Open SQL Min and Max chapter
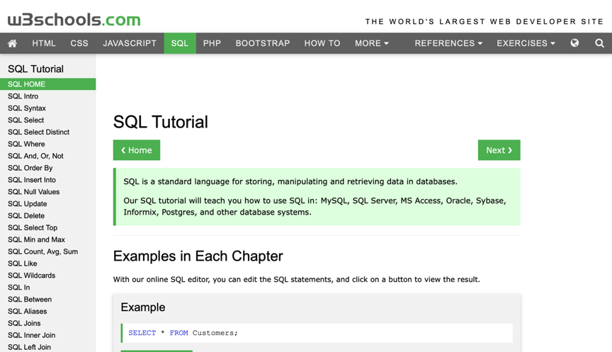This screenshot has width=612, height=352. (x=36, y=239)
